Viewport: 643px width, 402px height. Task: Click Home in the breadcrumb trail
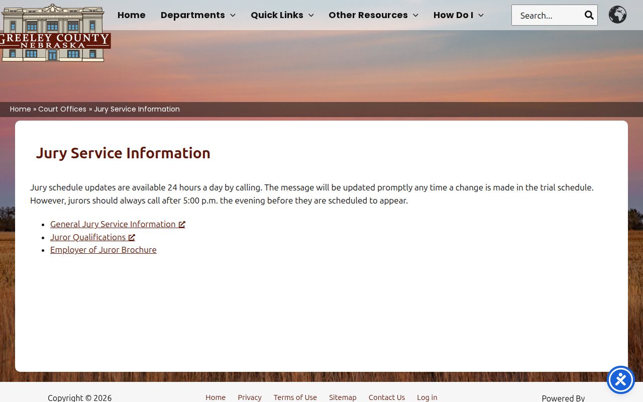pos(21,109)
